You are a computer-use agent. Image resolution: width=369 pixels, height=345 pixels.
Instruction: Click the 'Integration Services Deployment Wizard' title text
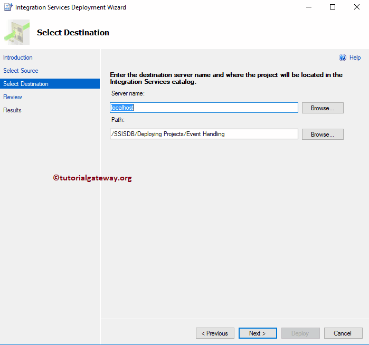tap(71, 7)
